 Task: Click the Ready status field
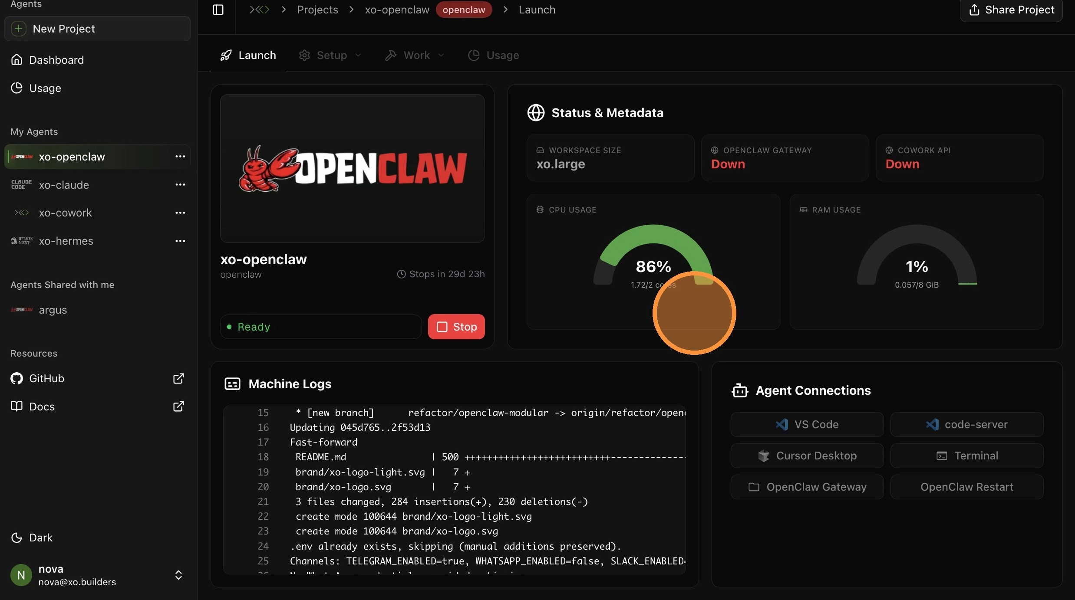(321, 327)
